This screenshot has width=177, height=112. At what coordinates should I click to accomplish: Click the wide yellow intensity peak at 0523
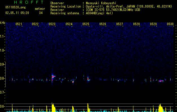[x=53, y=108]
